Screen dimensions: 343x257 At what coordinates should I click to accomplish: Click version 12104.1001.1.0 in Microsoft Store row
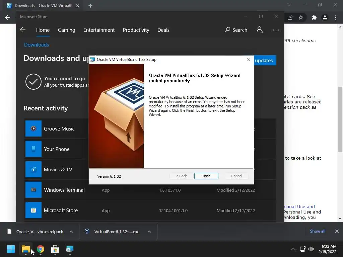173,211
